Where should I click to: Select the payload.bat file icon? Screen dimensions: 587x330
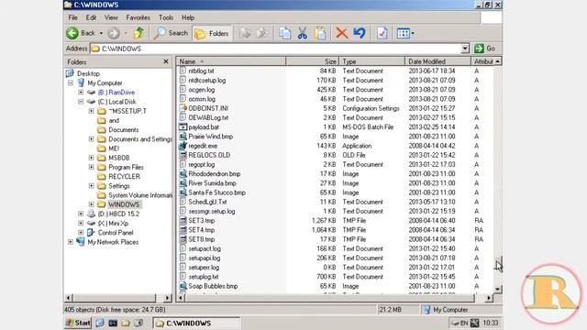183,127
